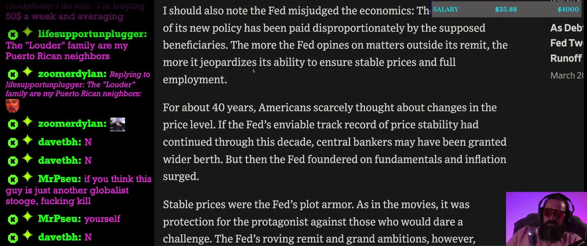The image size is (587, 246).
Task: Open the "As Deb... Fed Tw... Runoff" sidebar headline
Action: click(x=567, y=43)
